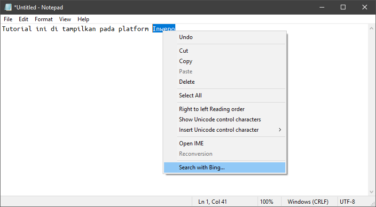
Task: Choose Undo from the context menu
Action: (186, 37)
